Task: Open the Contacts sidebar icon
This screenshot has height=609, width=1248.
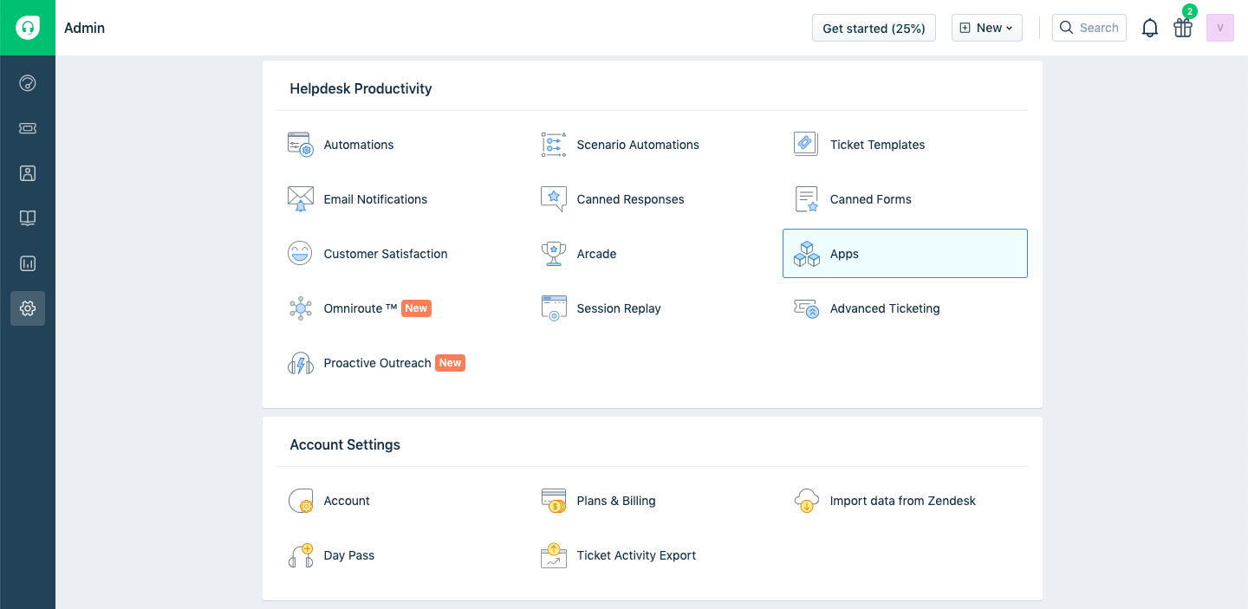Action: [x=28, y=173]
